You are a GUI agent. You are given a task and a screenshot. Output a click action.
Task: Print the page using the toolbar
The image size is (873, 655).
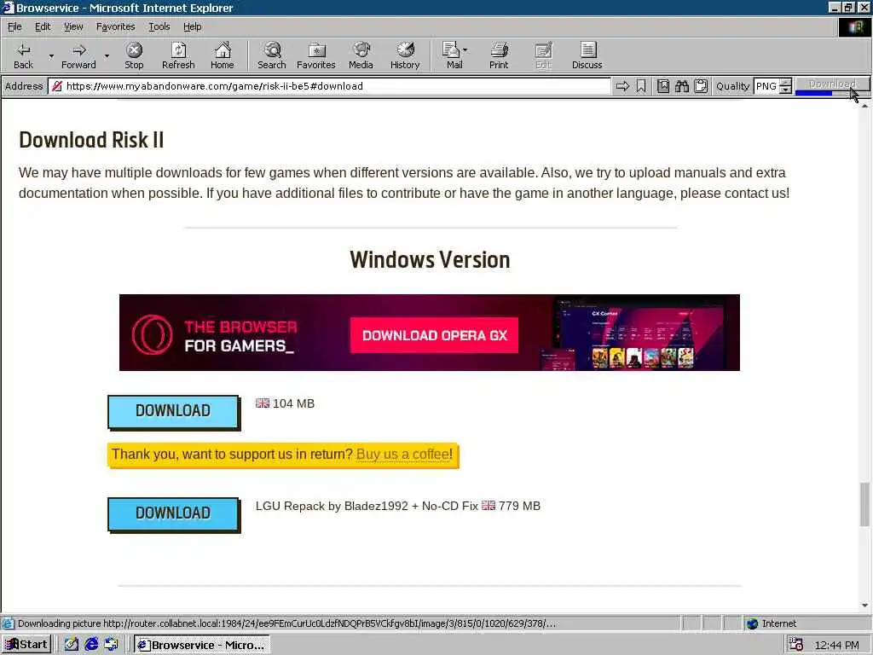(x=499, y=55)
